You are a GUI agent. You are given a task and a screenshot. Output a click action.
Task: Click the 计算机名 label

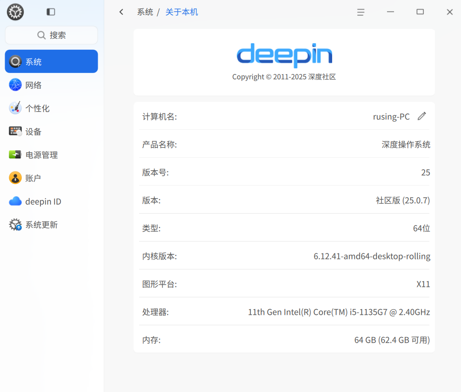pos(160,117)
